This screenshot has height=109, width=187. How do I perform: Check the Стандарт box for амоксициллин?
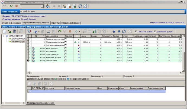click(66, 48)
